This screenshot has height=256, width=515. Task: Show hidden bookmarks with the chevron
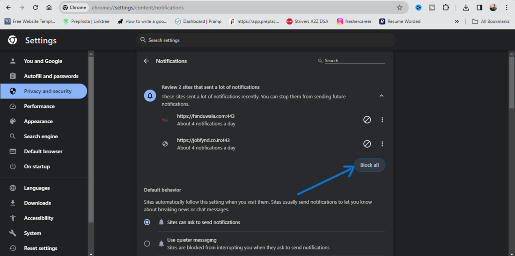pos(456,21)
